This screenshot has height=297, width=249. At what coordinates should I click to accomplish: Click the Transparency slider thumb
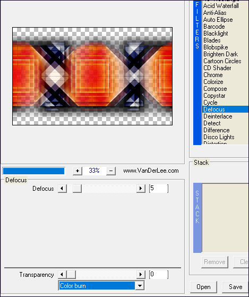pos(71,275)
